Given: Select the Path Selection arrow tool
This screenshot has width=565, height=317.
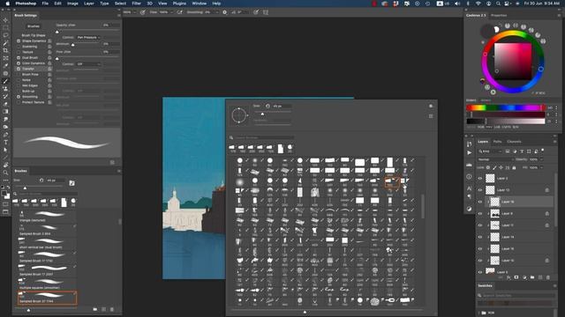Looking at the screenshot, I should (5, 150).
